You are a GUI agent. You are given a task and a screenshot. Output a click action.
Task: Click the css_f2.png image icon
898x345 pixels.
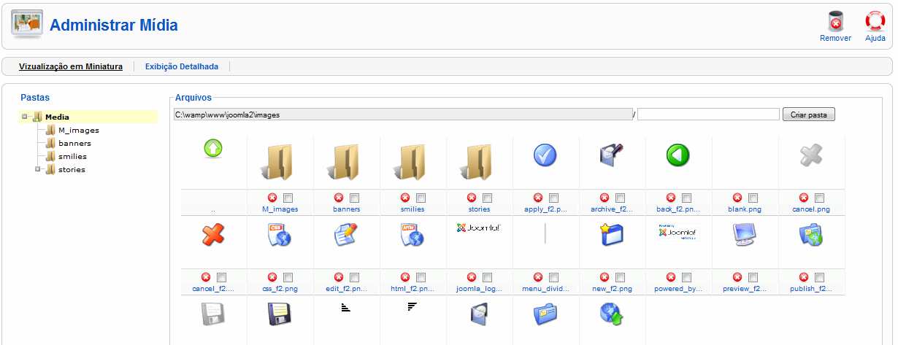280,234
